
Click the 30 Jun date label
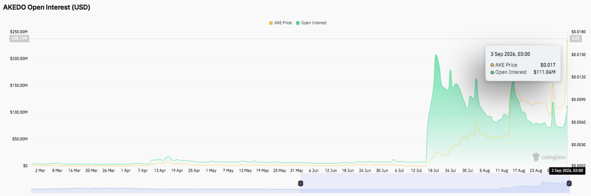[381, 170]
